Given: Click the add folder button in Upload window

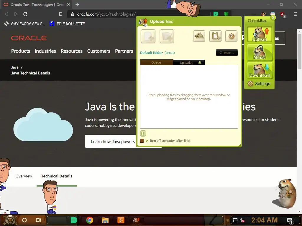Looking at the screenshot, I should (167, 36).
